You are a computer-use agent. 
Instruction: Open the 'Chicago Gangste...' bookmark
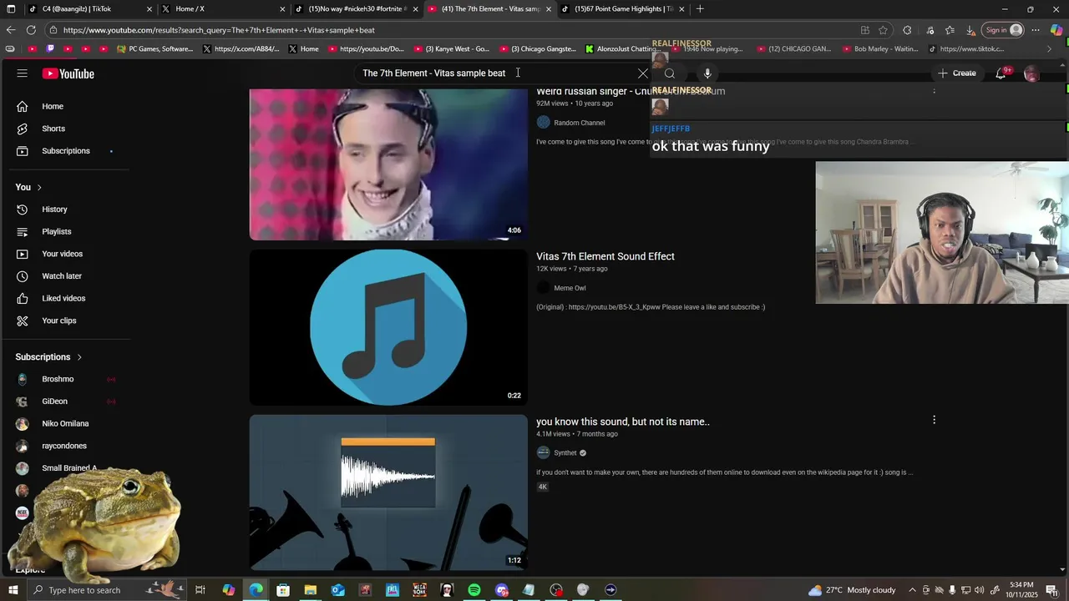[538, 49]
